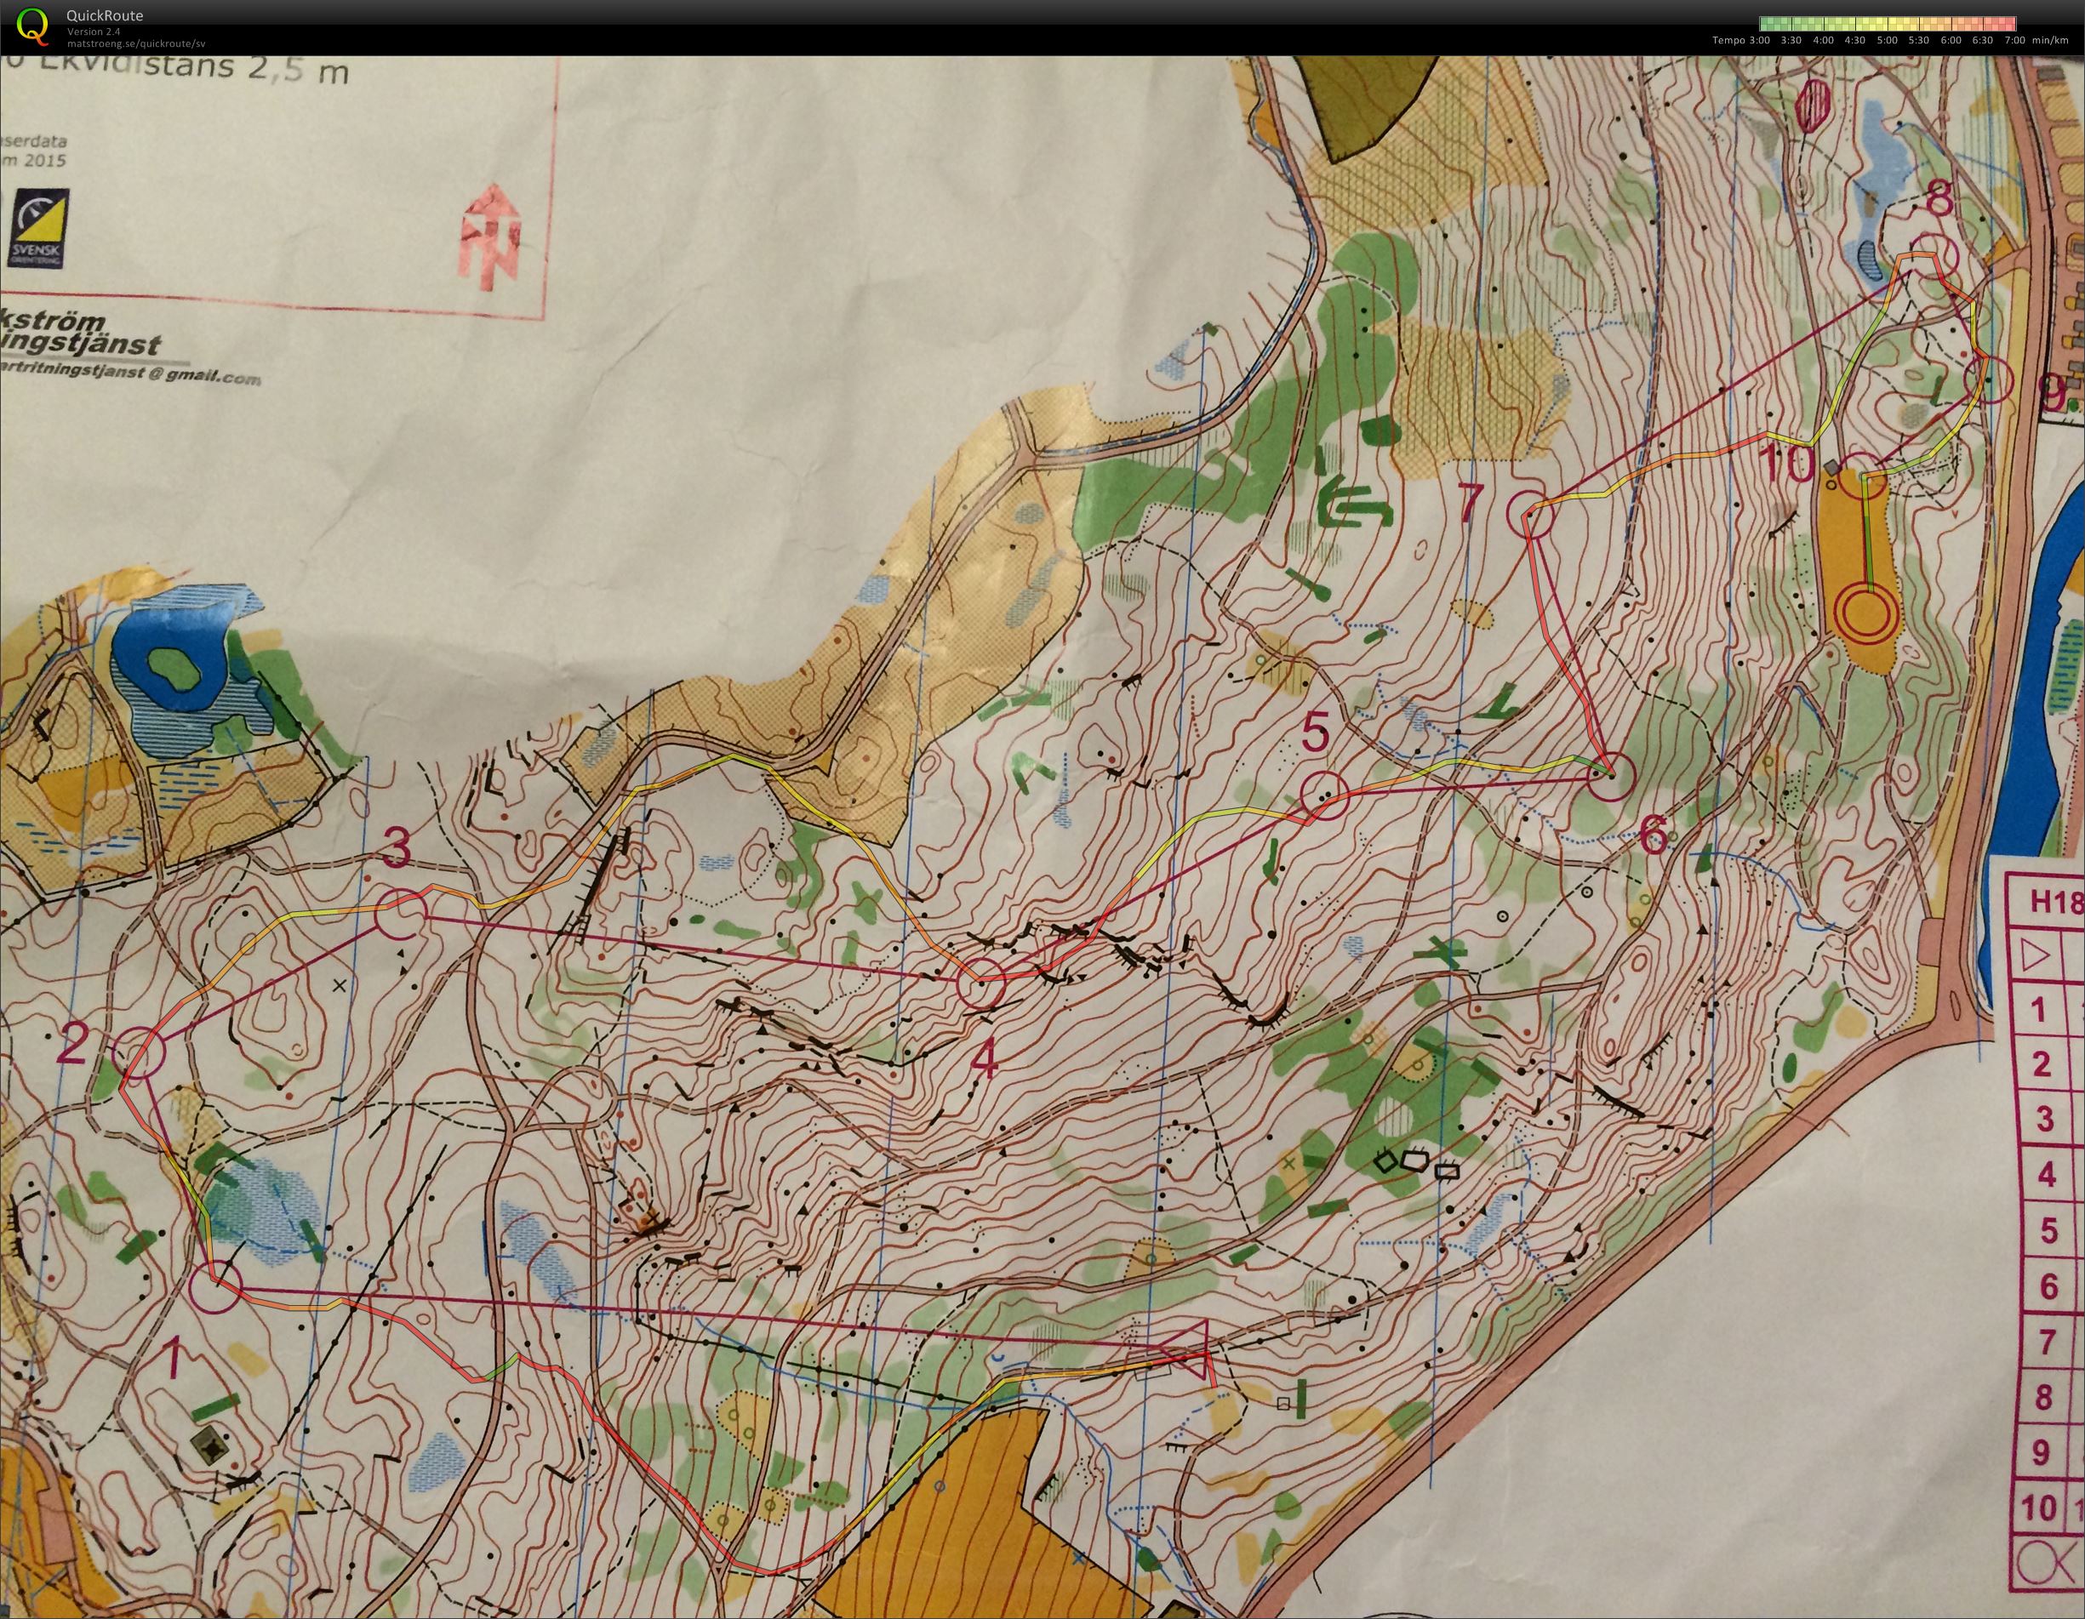Click the 7:00 tempo legend value

click(2014, 40)
